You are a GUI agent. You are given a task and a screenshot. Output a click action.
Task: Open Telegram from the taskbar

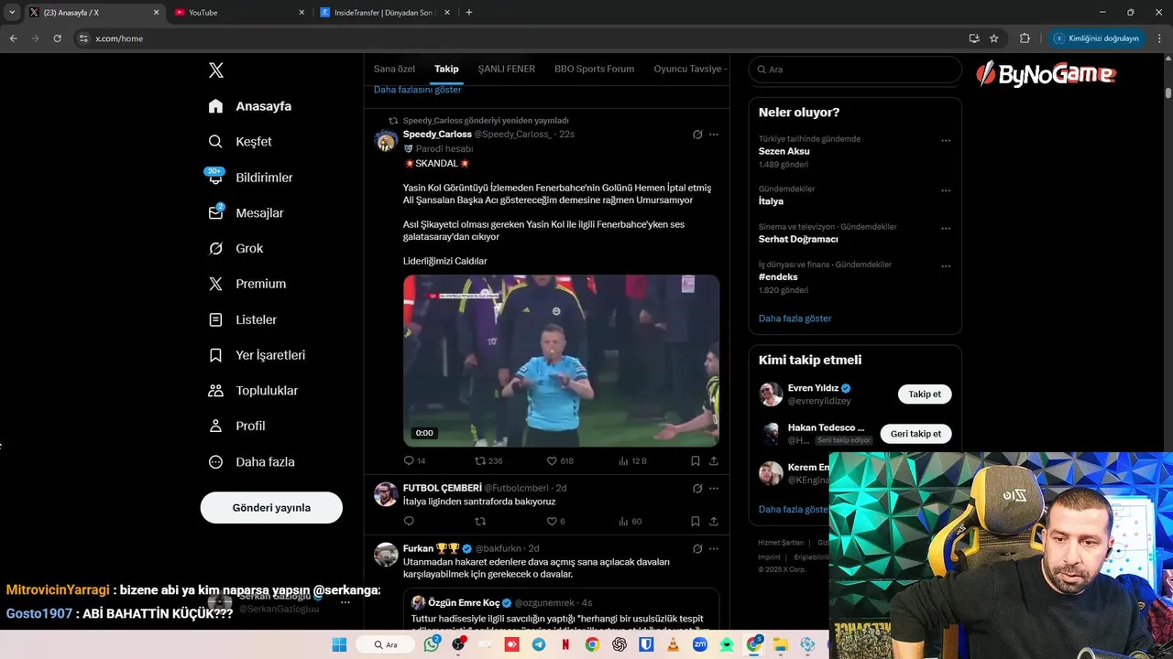[x=539, y=644]
